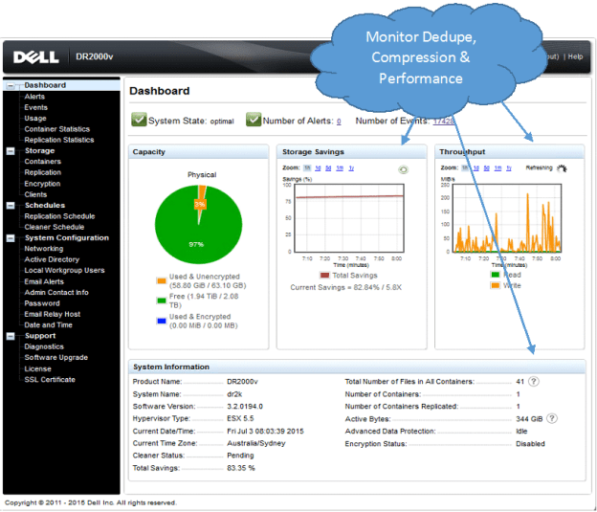Select Containers under Storage
This screenshot has height=512, width=597.
pos(43,162)
